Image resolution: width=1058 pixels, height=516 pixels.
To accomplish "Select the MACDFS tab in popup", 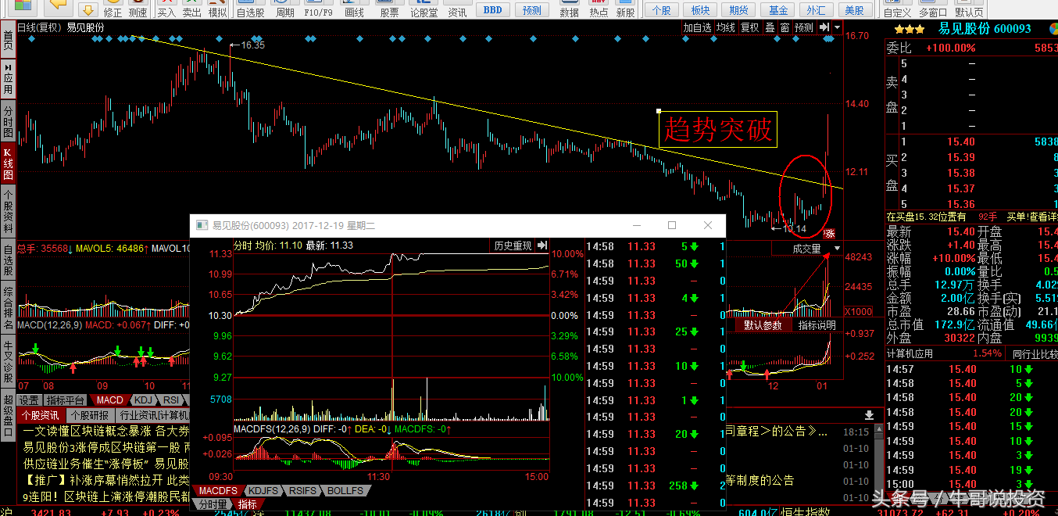I will [218, 490].
